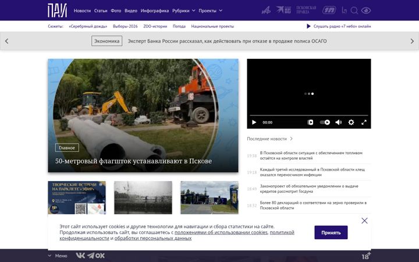419x262 pixels.
Task: Seek on the video progress bar
Action: 309,115
